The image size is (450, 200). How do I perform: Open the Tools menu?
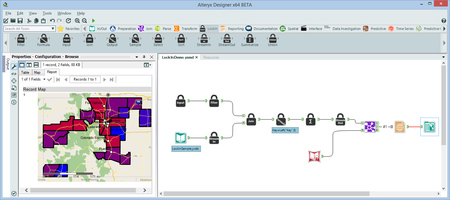pos(47,13)
